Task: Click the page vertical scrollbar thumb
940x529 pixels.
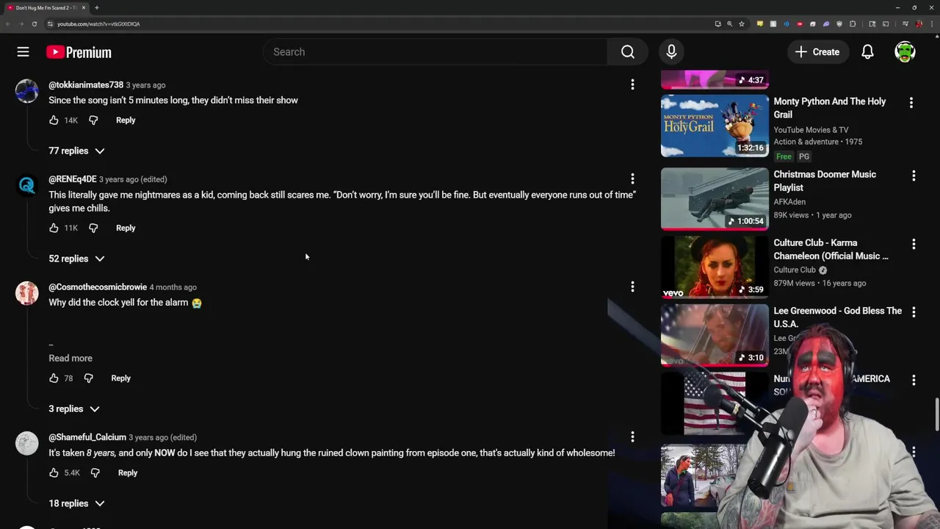Action: [936, 415]
